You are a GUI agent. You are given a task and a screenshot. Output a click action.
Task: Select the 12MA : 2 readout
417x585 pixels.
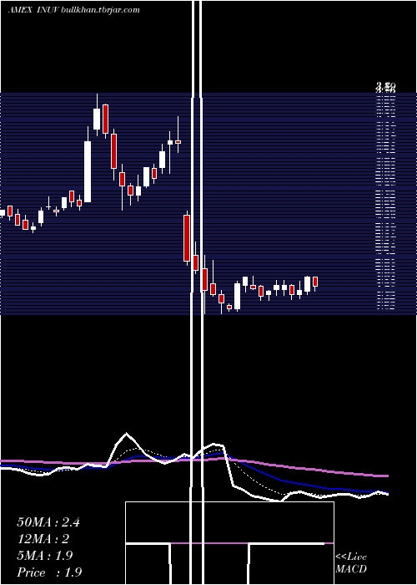pyautogui.click(x=43, y=539)
